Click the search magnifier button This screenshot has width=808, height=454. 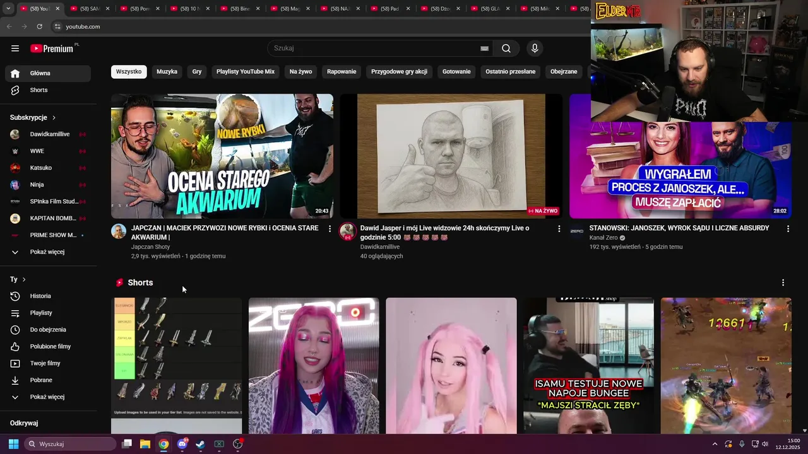(506, 49)
